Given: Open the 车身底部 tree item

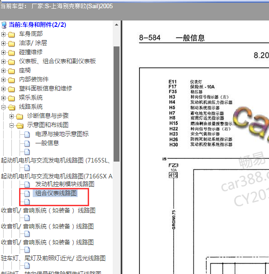Looking at the screenshot, I should tap(31, 34).
